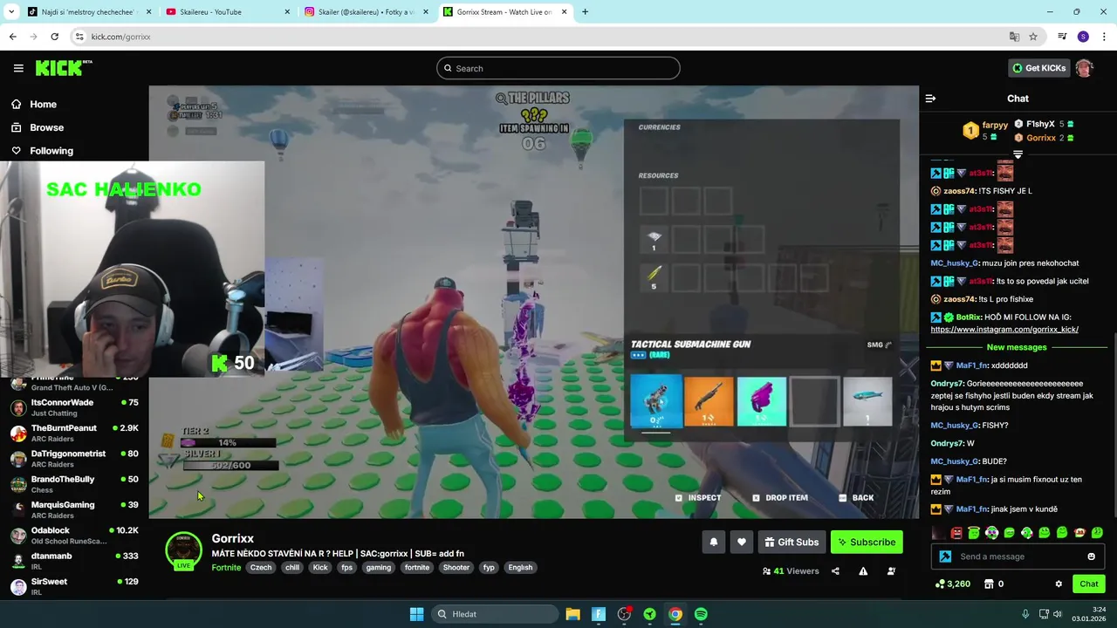Switch to the Skailer Instagram browser tab
This screenshot has height=628, width=1117.
click(365, 12)
